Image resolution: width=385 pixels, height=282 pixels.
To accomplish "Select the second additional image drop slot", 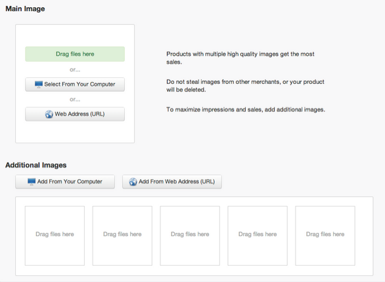I will point(122,235).
